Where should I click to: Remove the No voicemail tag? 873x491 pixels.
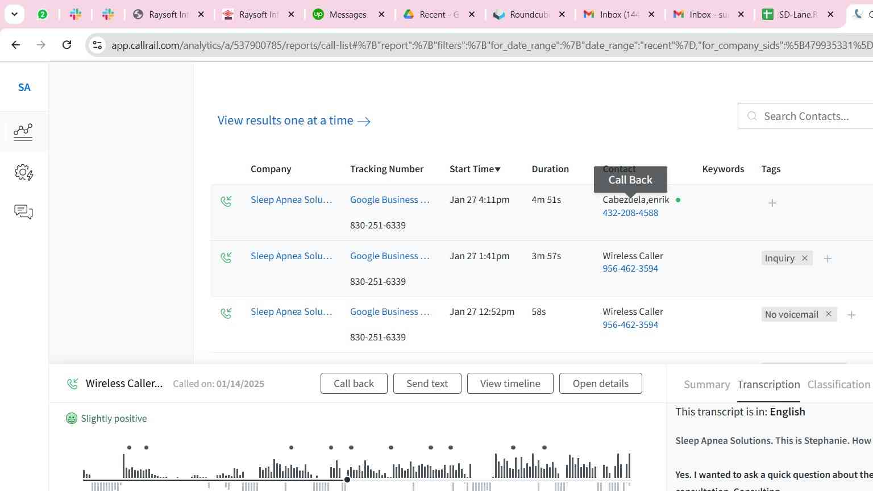pos(829,314)
